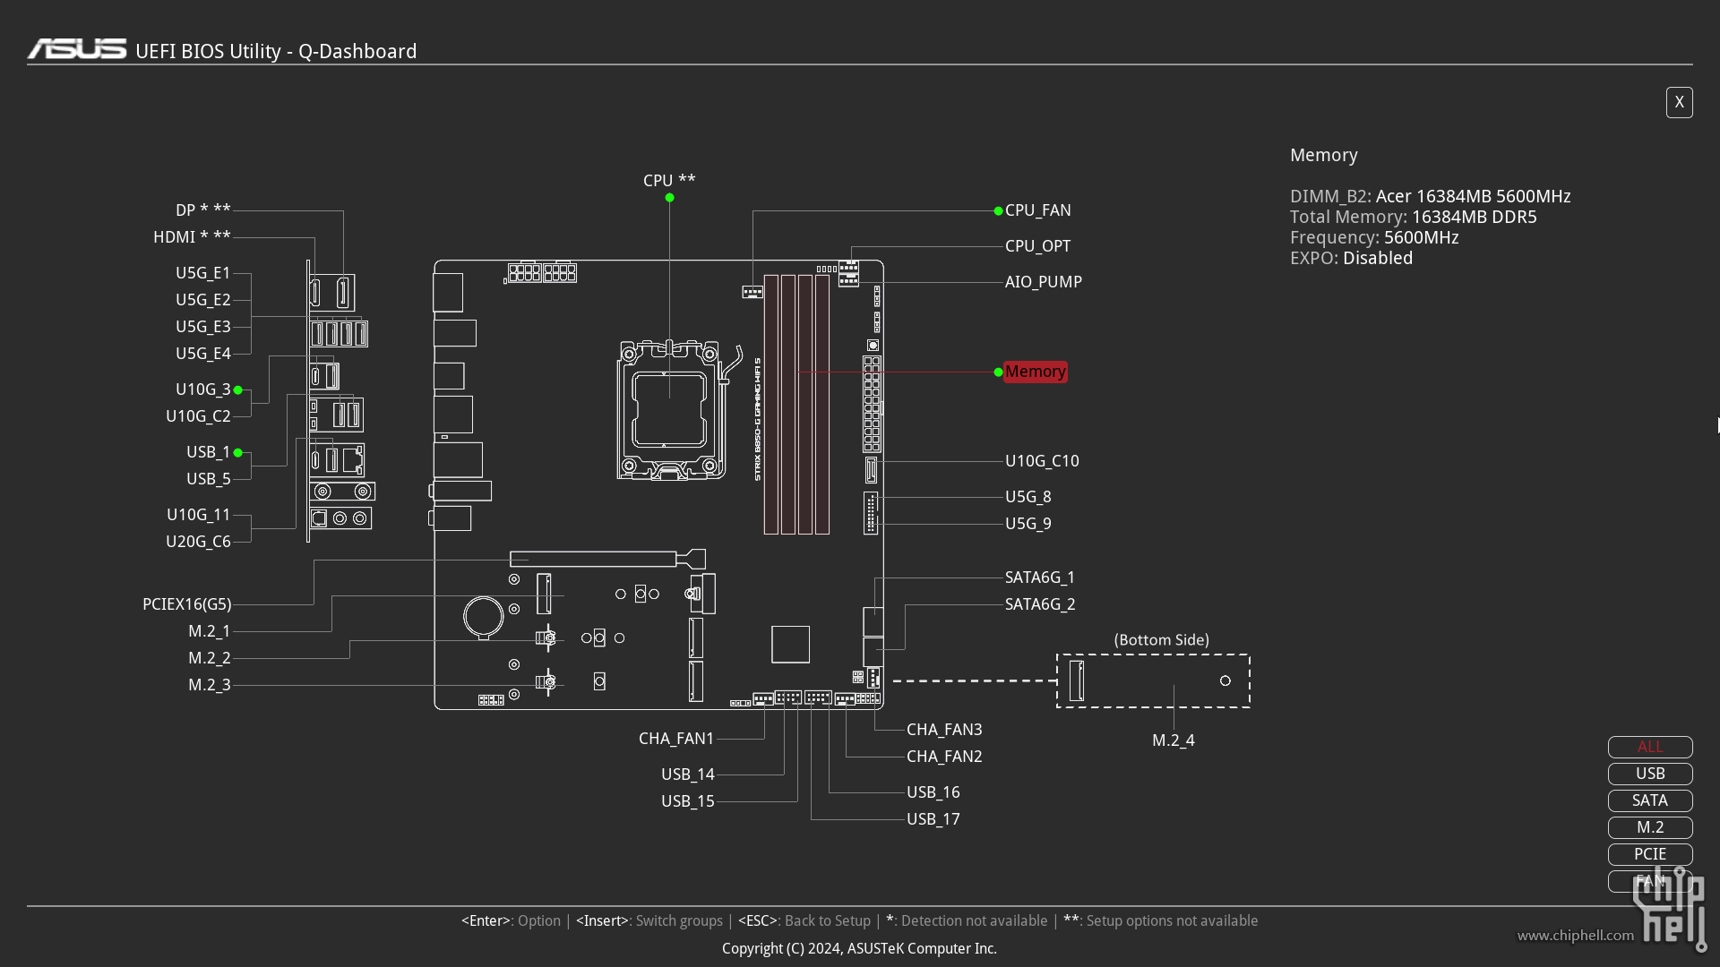Filter connectors by PCIE
The width and height of the screenshot is (1720, 967).
click(1650, 854)
